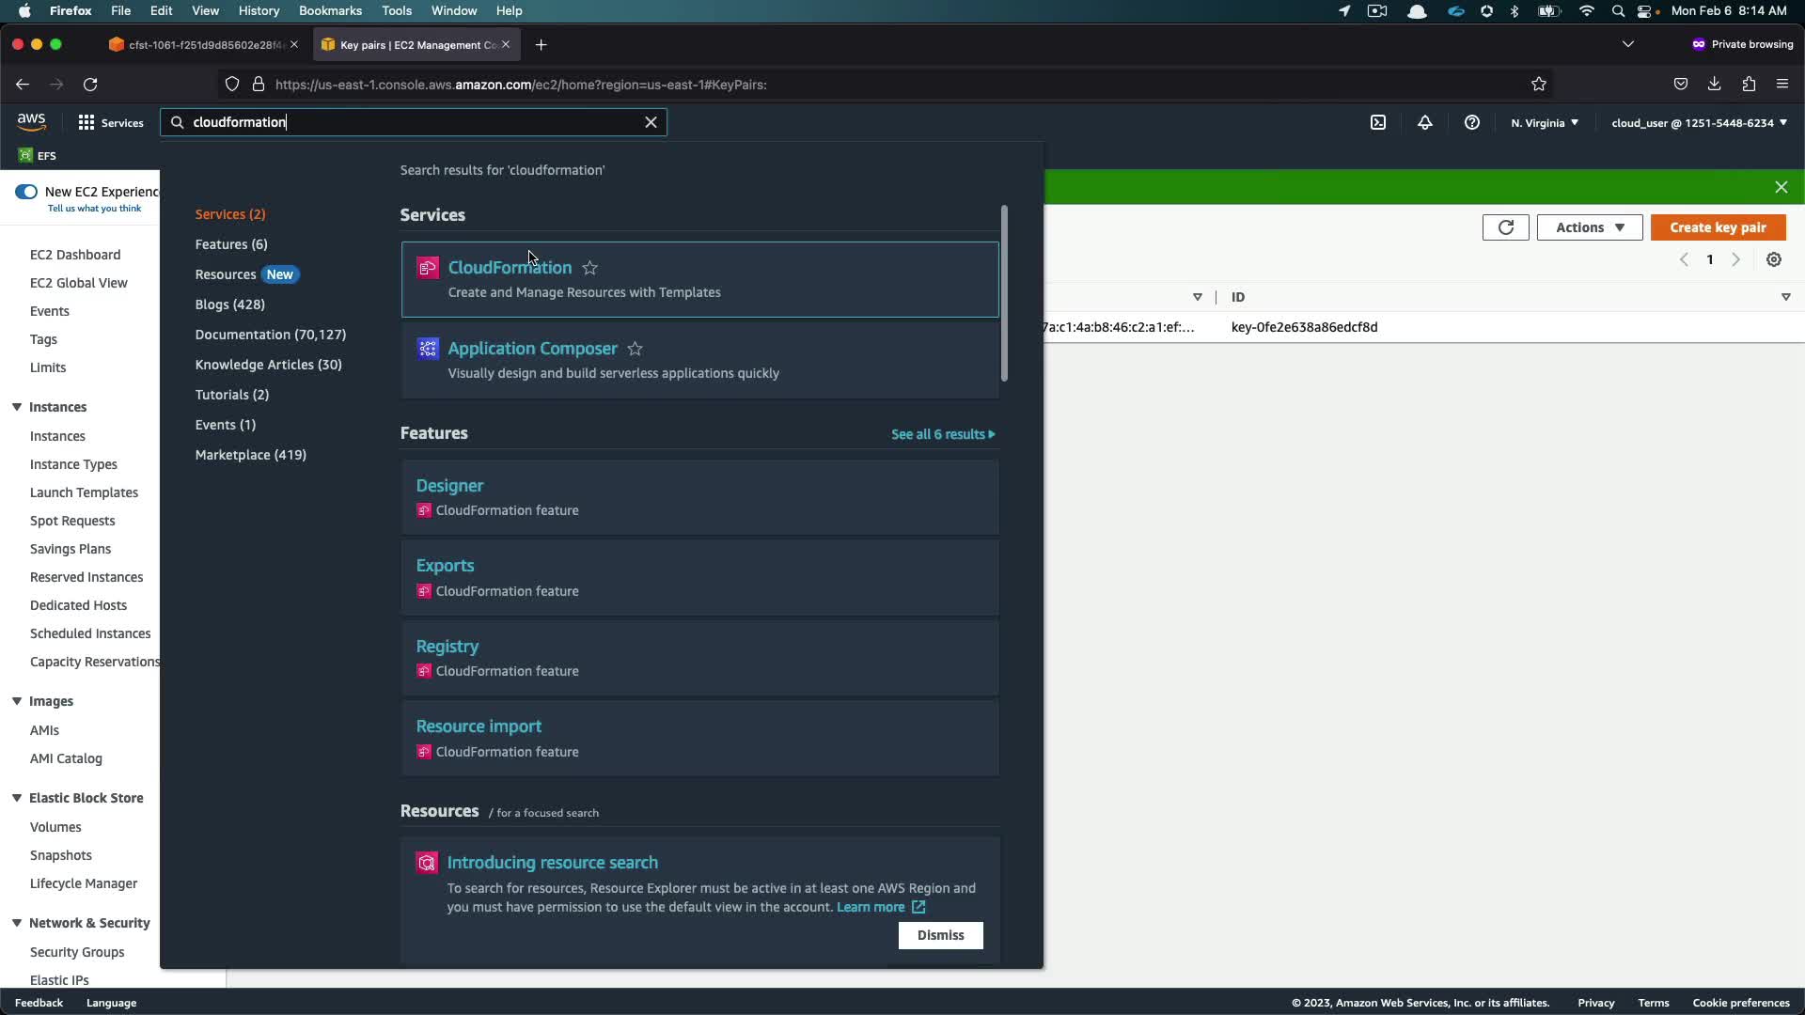Star the Application Composer service
Image resolution: width=1805 pixels, height=1015 pixels.
tap(636, 350)
